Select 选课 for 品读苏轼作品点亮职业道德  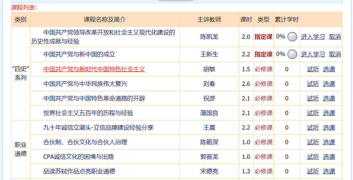[x=329, y=171]
